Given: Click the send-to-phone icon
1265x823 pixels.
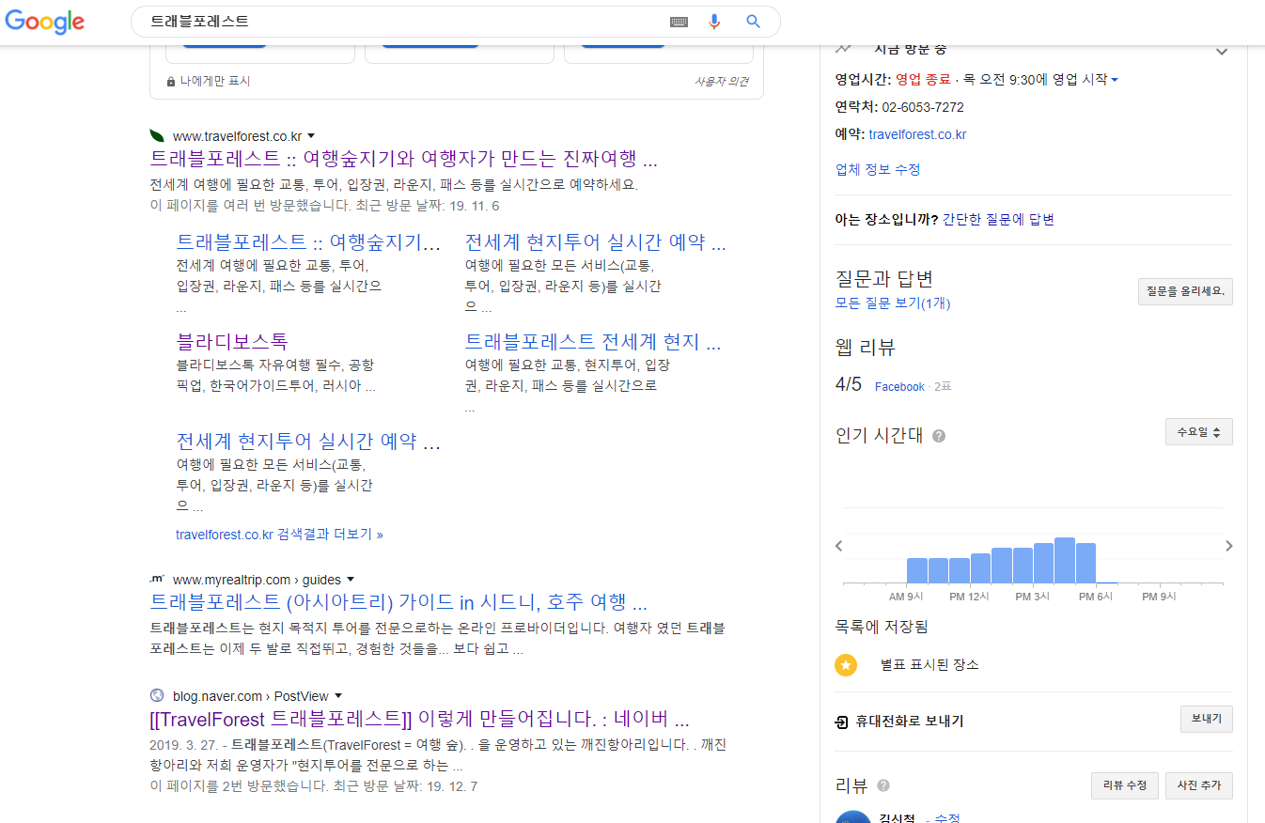Looking at the screenshot, I should tap(842, 722).
